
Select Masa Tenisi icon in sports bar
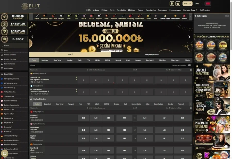pyautogui.click(x=53, y=17)
